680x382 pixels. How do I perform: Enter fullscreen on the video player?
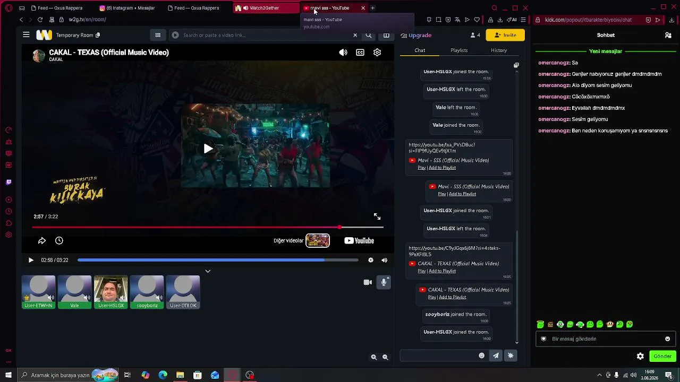point(377,216)
